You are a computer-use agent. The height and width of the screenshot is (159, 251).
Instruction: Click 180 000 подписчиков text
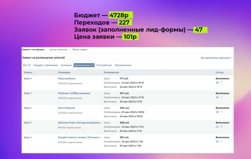click(x=70, y=98)
